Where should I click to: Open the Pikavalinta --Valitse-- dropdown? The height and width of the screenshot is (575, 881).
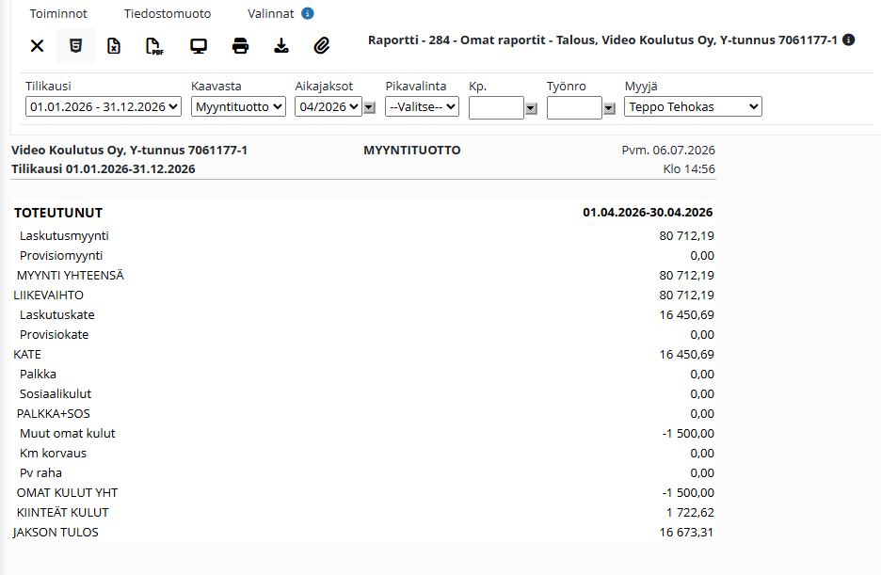coord(422,106)
